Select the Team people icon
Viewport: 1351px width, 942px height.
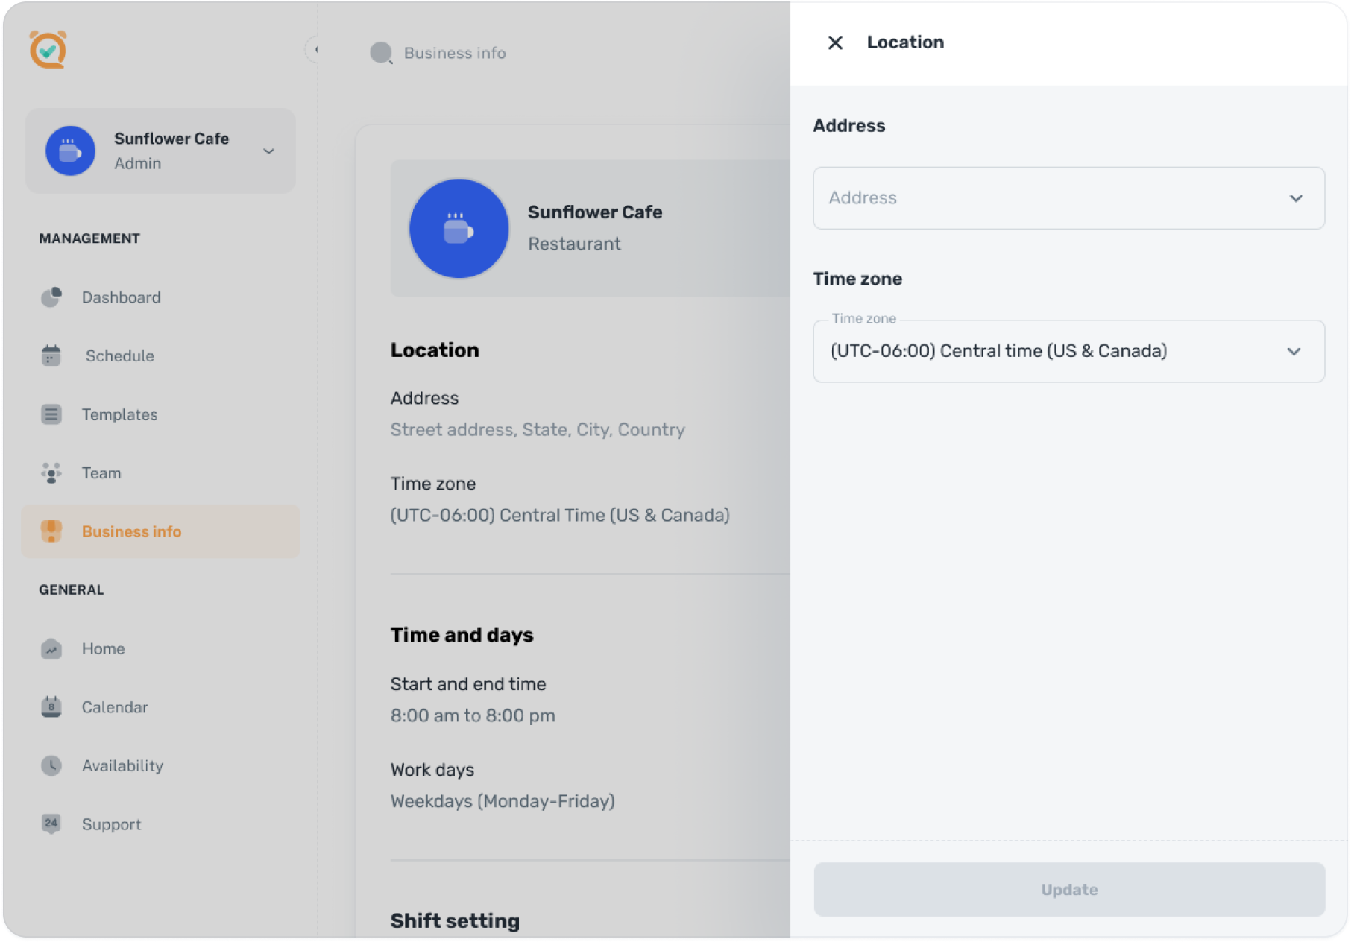click(x=51, y=472)
